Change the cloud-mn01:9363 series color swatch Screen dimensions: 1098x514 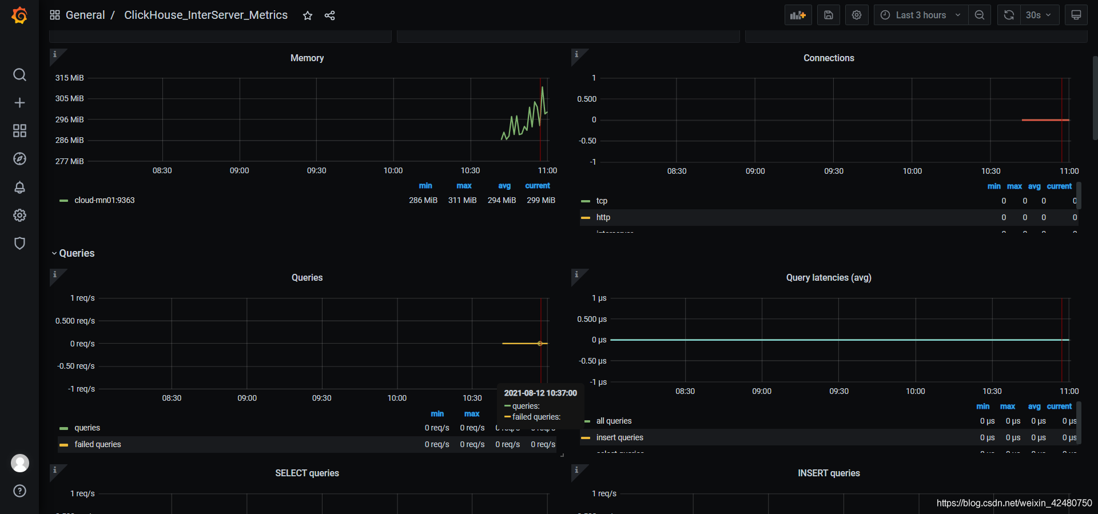click(63, 200)
